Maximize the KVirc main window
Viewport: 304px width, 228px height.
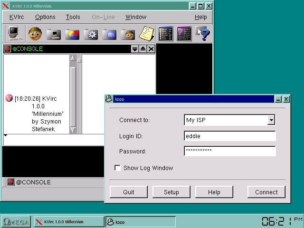[200, 6]
